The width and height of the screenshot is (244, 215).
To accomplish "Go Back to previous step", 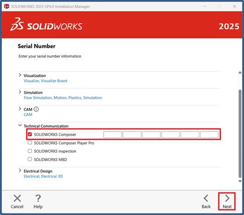I will coord(206,201).
